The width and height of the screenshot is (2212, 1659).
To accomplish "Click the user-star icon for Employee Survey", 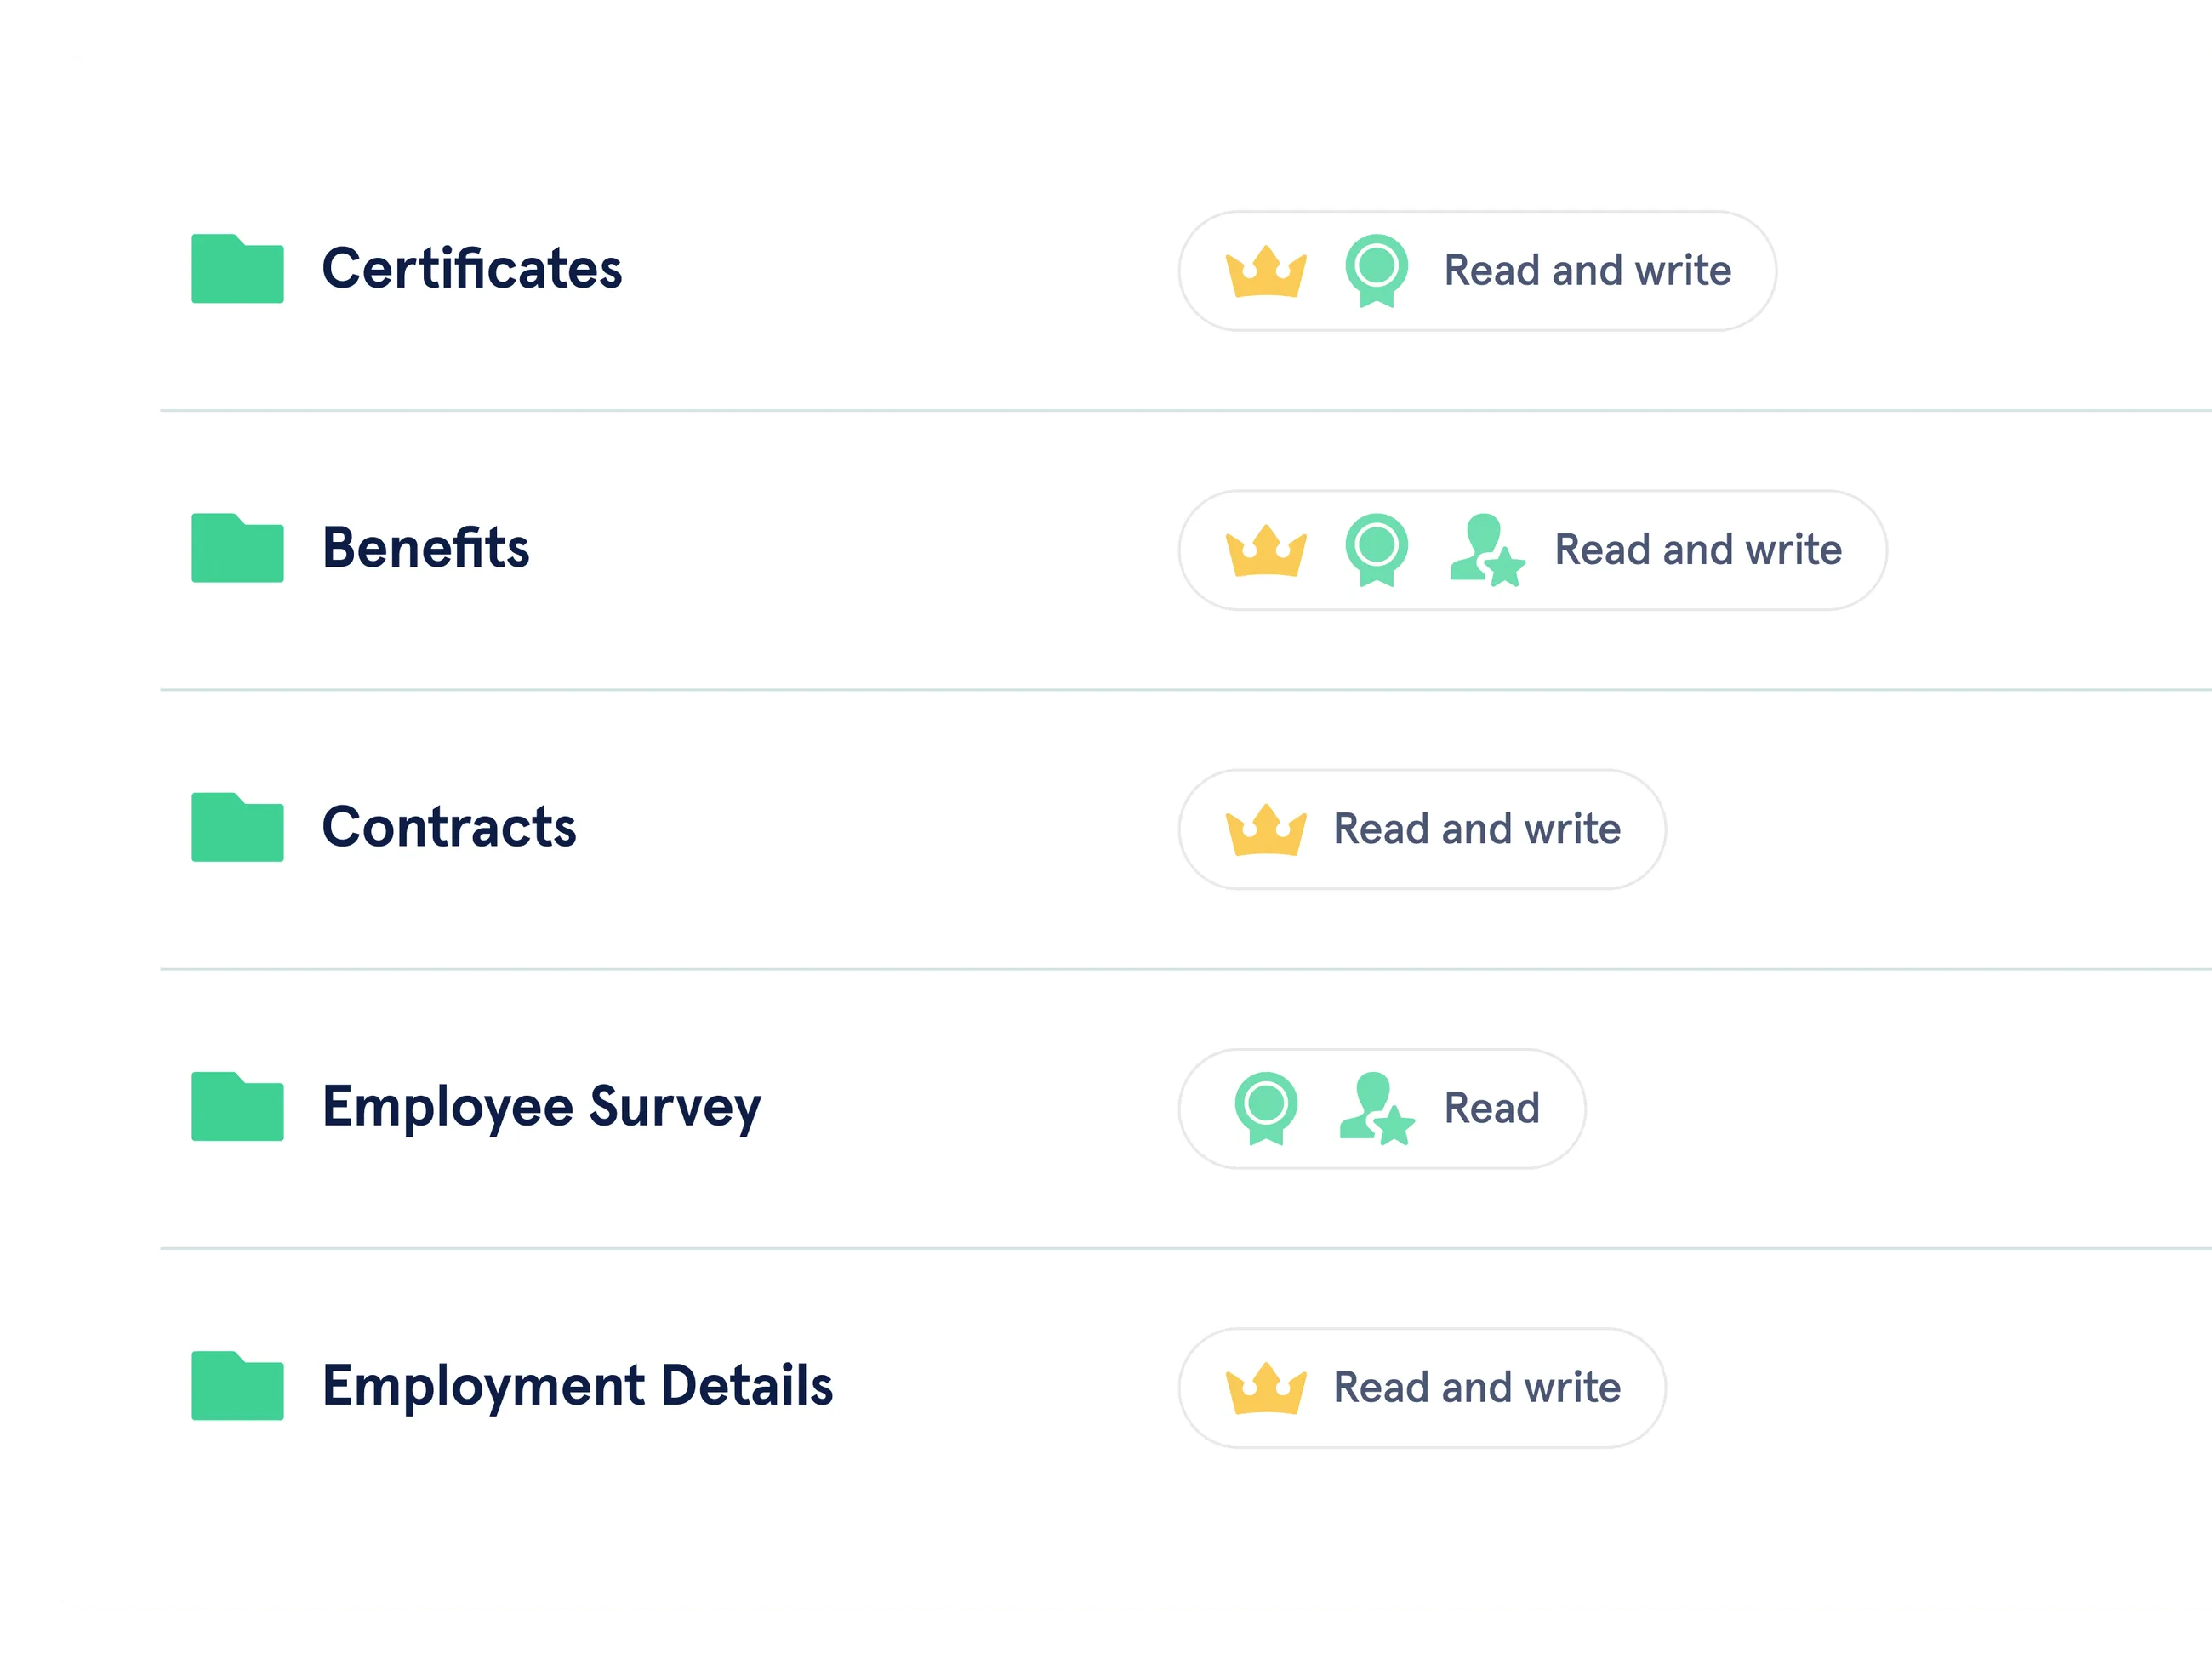I will (x=1376, y=1109).
